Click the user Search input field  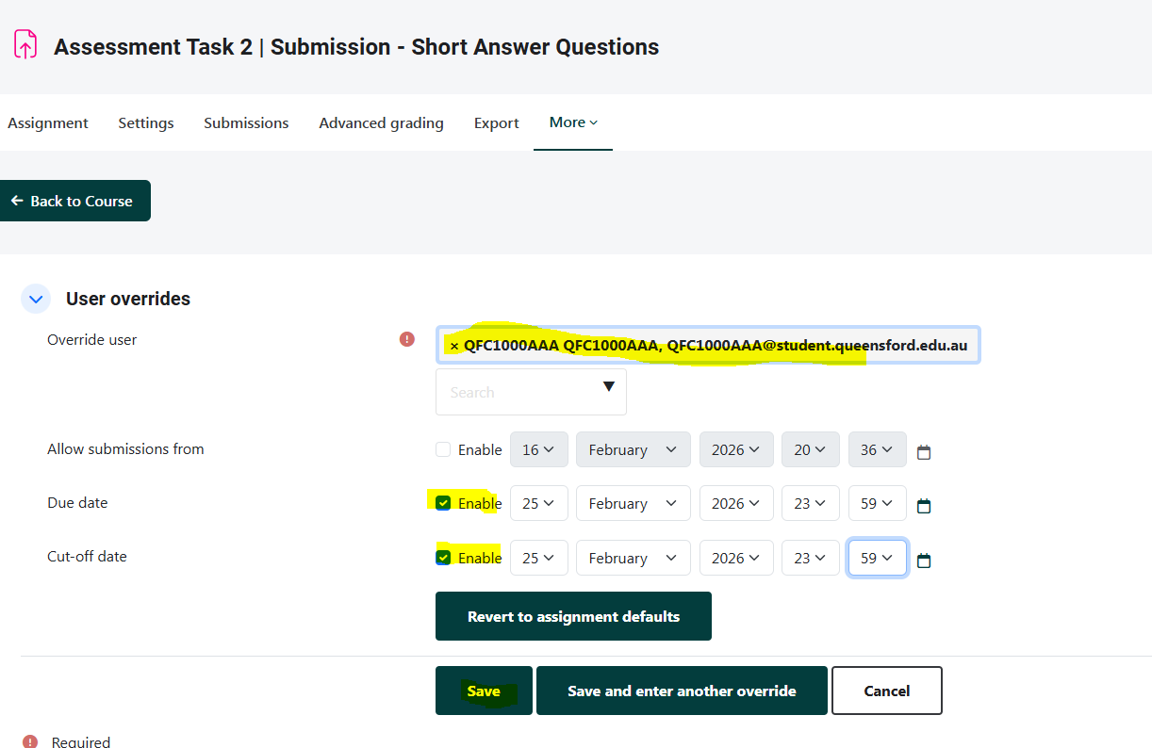[x=518, y=392]
